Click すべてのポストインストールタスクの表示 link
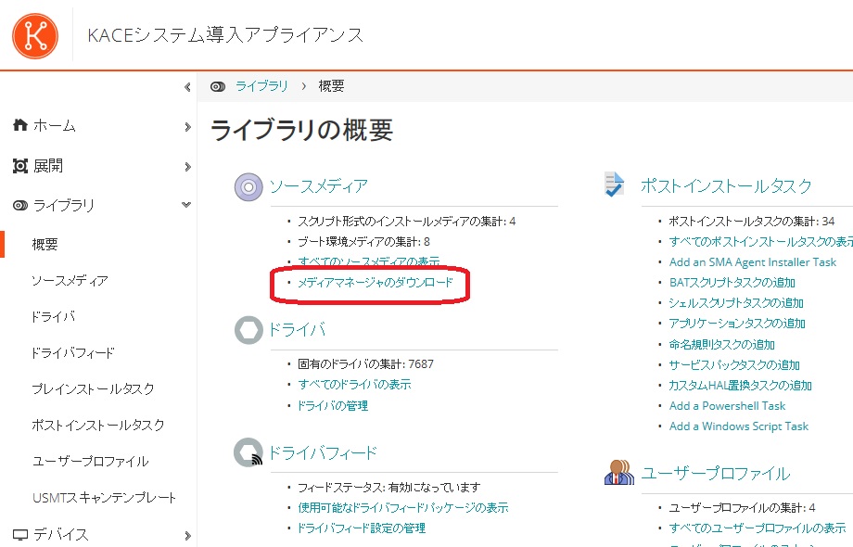The height and width of the screenshot is (547, 853). pyautogui.click(x=760, y=241)
